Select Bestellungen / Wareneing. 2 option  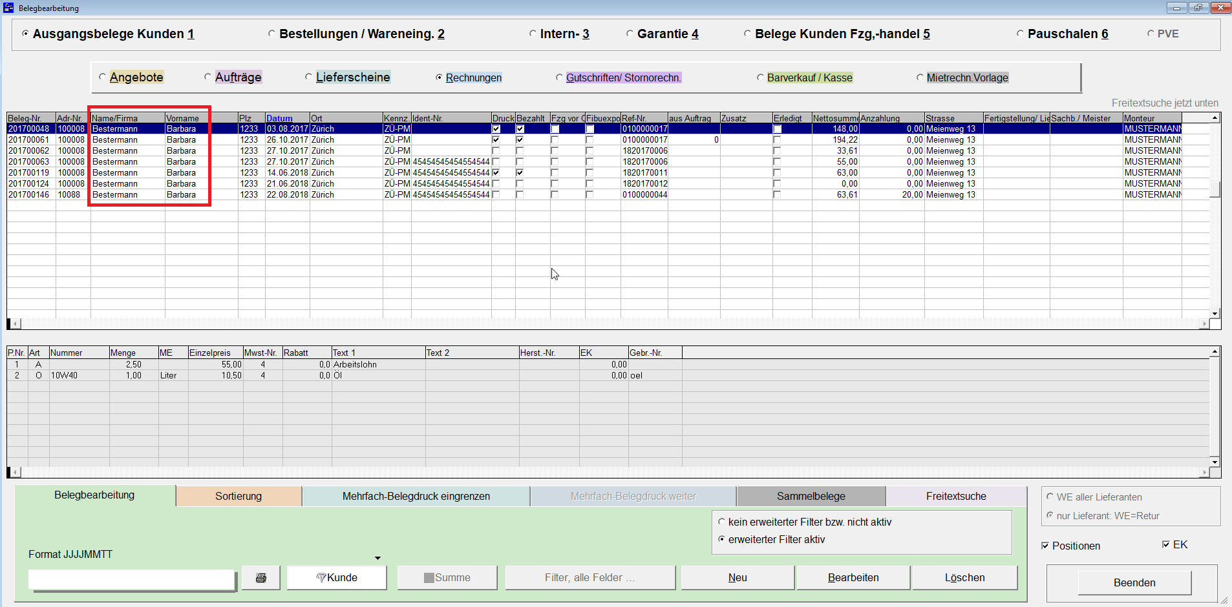pyautogui.click(x=356, y=34)
